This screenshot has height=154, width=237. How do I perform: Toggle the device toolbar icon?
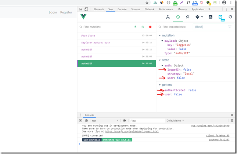(86, 9)
